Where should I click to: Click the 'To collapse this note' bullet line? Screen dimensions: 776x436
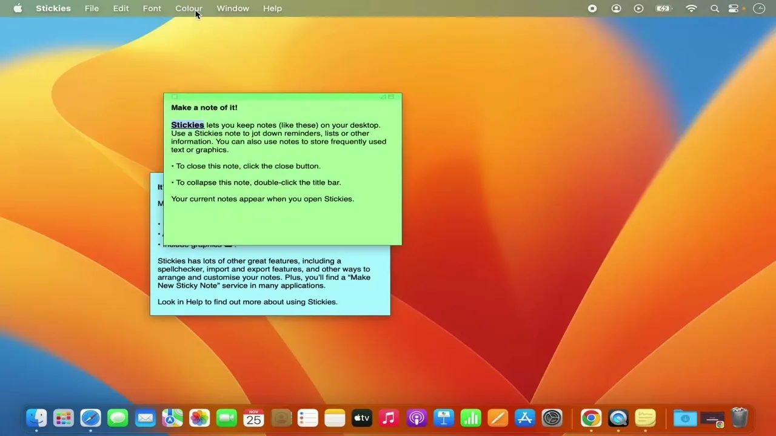256,182
